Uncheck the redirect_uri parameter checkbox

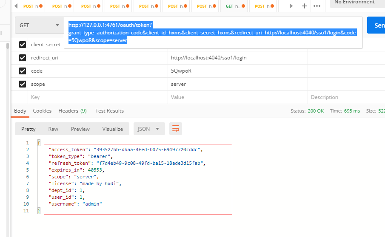(x=23, y=58)
